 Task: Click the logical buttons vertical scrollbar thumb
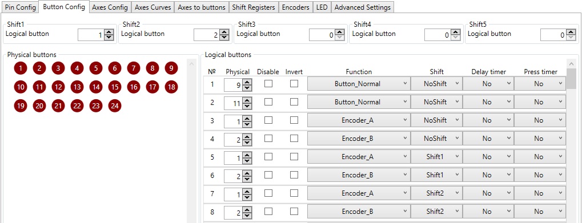571,79
